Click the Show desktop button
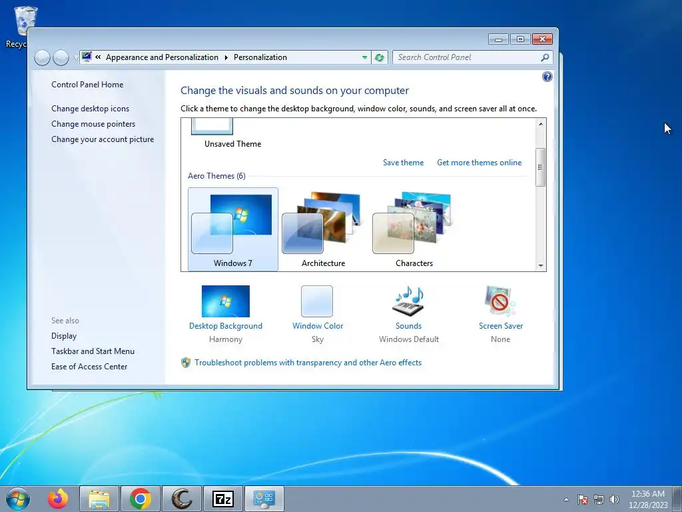 (x=679, y=499)
